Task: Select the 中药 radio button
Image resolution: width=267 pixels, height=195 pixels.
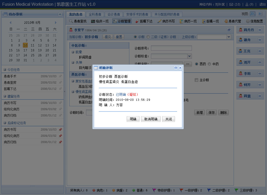Action: [209, 64]
